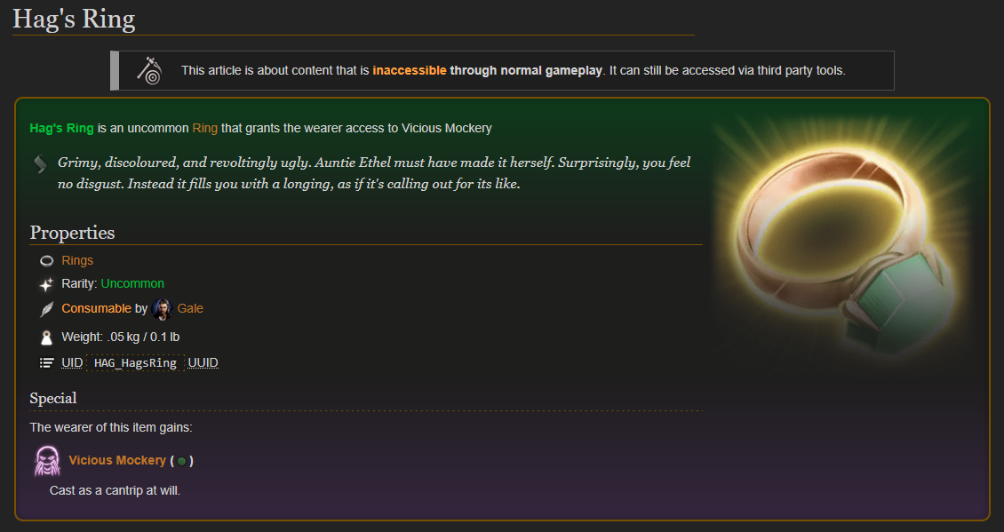1004x532 pixels.
Task: Open the Consumable link
Action: tap(96, 308)
